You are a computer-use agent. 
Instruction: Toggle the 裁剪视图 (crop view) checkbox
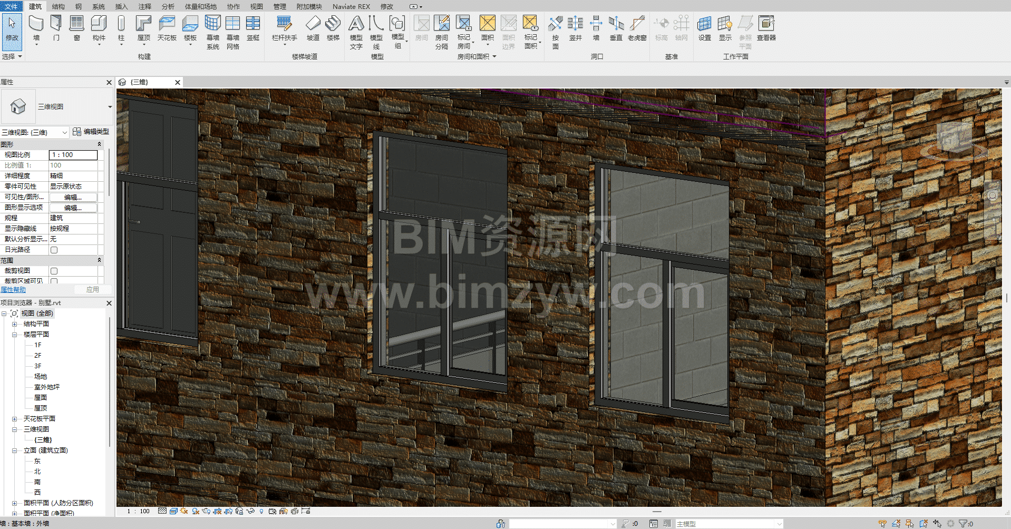(54, 271)
